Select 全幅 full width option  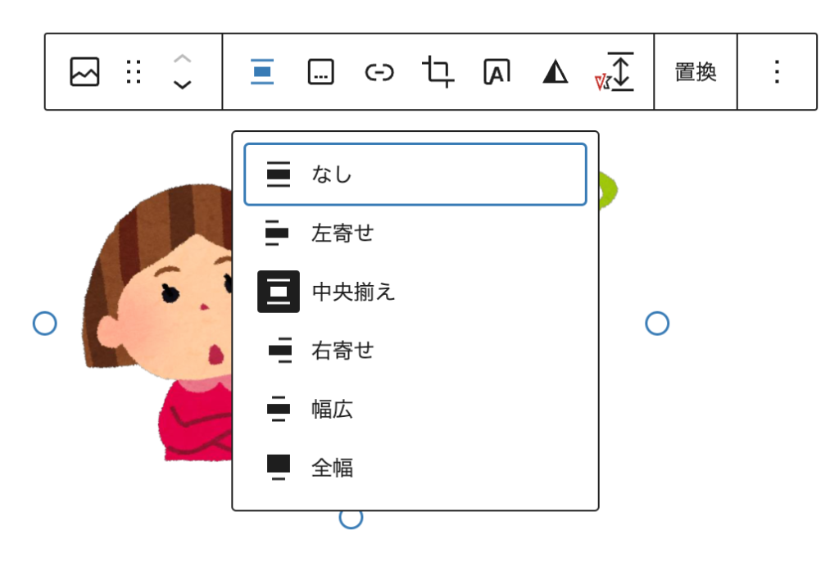click(415, 468)
